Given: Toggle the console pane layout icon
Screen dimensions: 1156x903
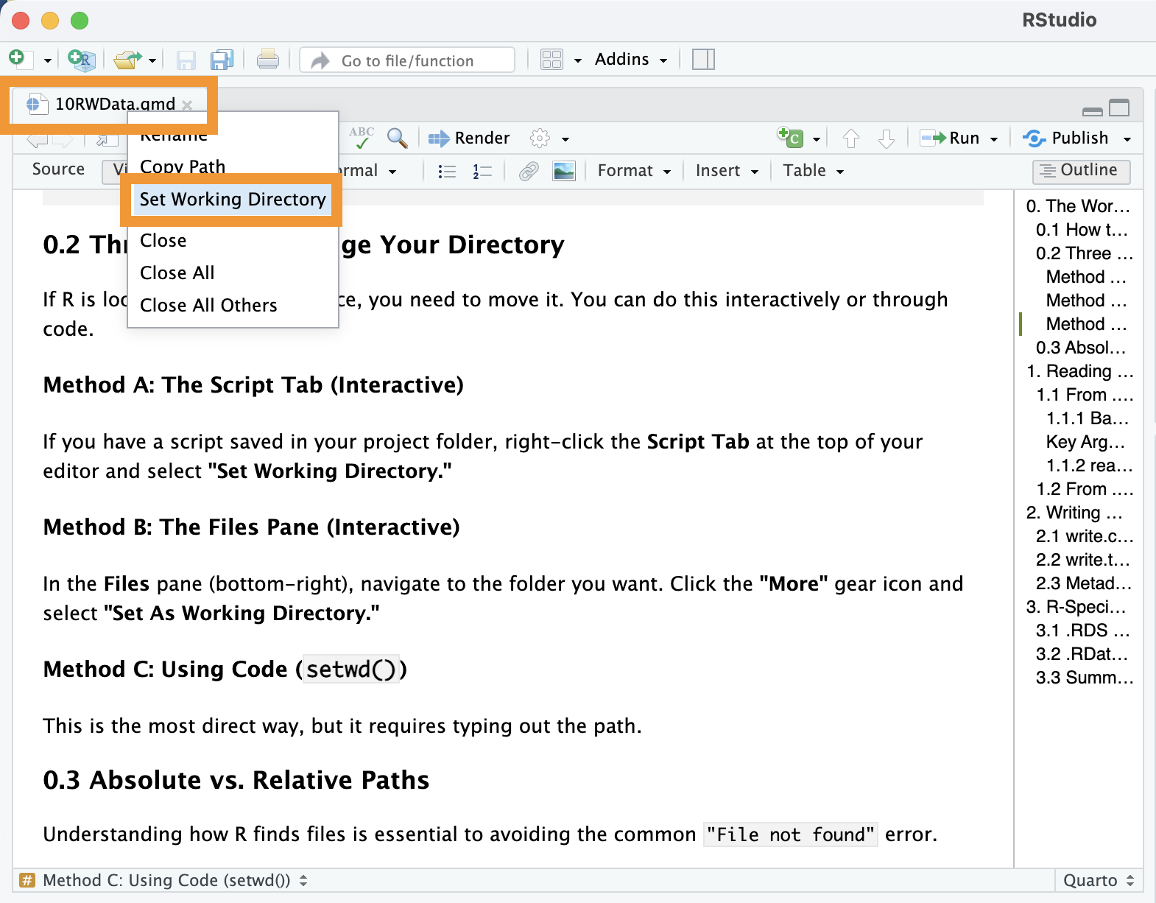Looking at the screenshot, I should [x=703, y=60].
